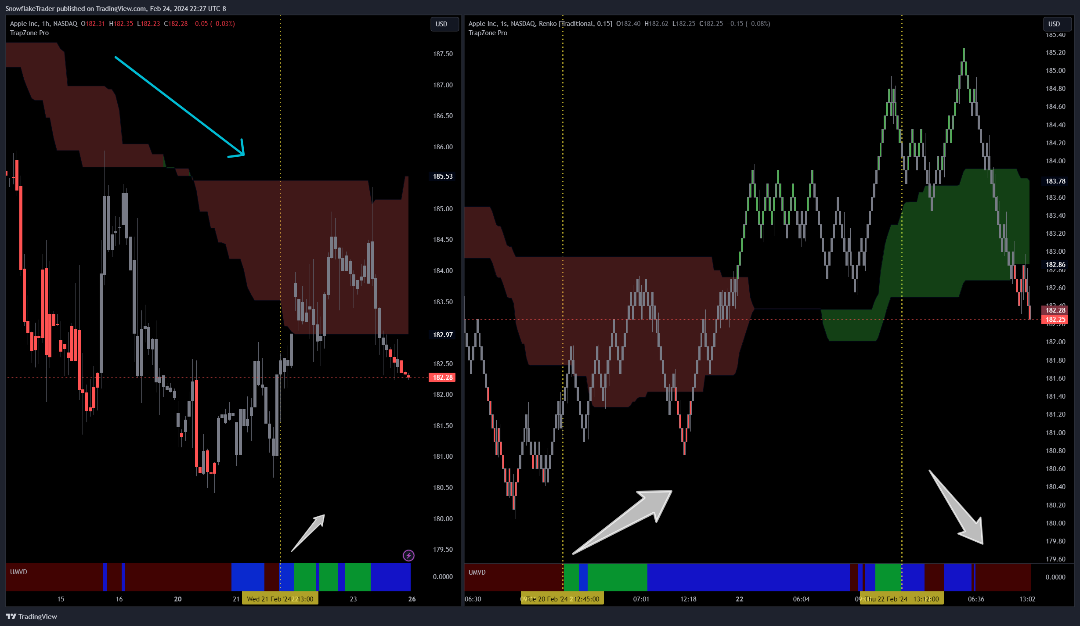Click the 'Tue 20 Feb '24 12:45:00' time marker

(x=562, y=599)
